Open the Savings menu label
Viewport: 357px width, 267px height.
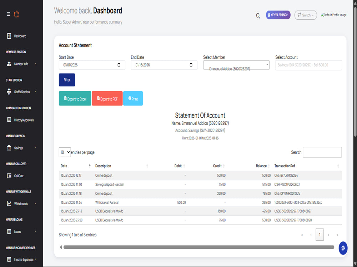19,148
